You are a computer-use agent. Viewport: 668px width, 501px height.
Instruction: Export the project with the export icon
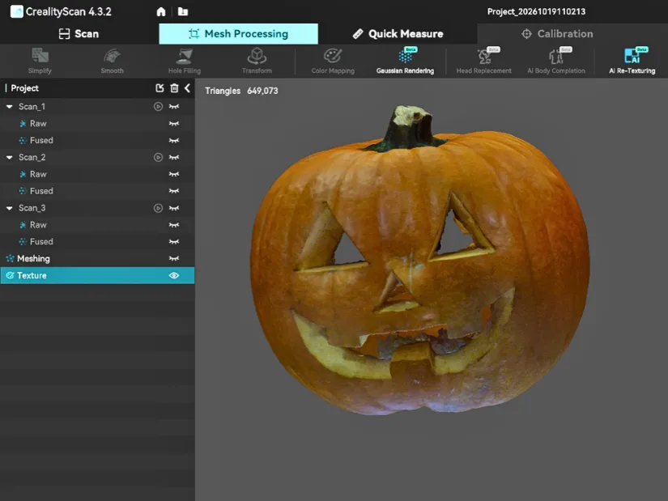tap(160, 88)
